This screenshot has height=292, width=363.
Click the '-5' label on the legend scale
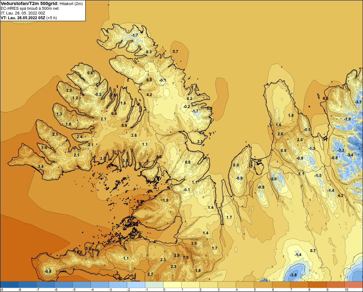(x=74, y=290)
